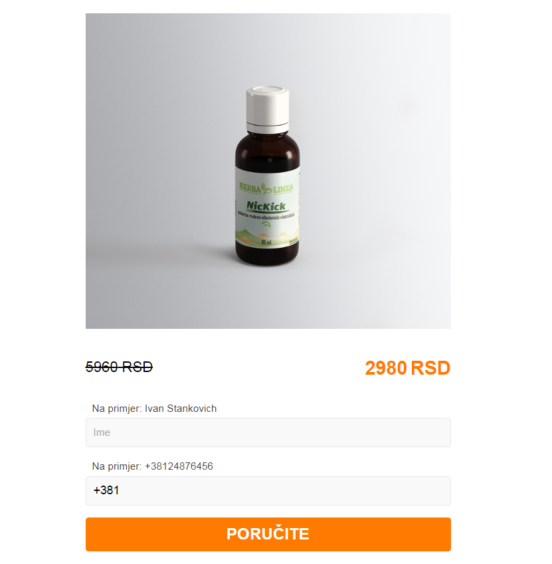Image resolution: width=552 pixels, height=564 pixels.
Task: Click the leaf icon in Herba Linea logo
Action: pos(267,188)
